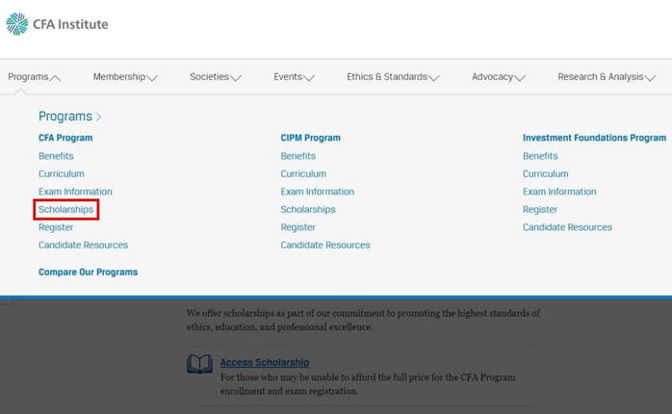Expand the Membership dropdown

(124, 77)
